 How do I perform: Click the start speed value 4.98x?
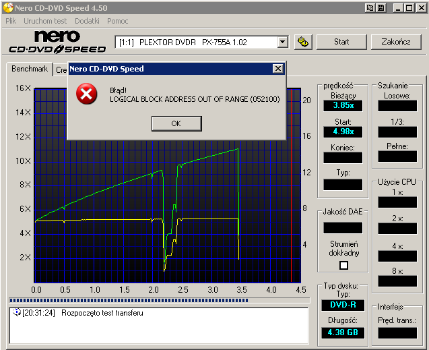coord(343,132)
